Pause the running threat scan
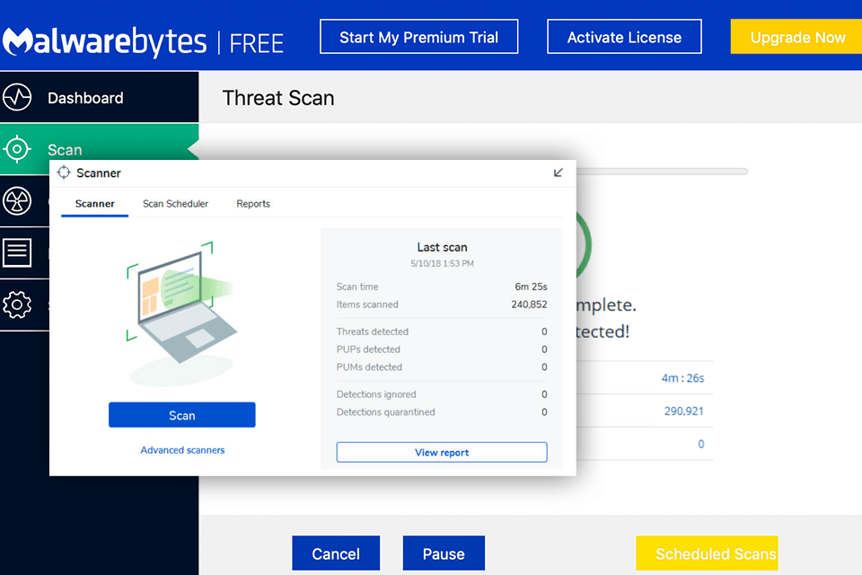Screen dimensions: 862x575 click(x=444, y=553)
